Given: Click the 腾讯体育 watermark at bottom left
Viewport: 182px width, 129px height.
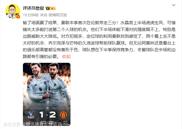Looking at the screenshot, I should (x=12, y=124).
